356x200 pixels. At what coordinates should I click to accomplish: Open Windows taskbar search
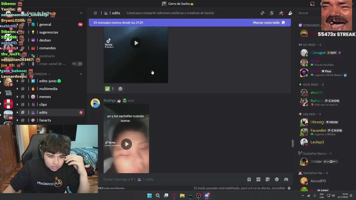pyautogui.click(x=158, y=196)
